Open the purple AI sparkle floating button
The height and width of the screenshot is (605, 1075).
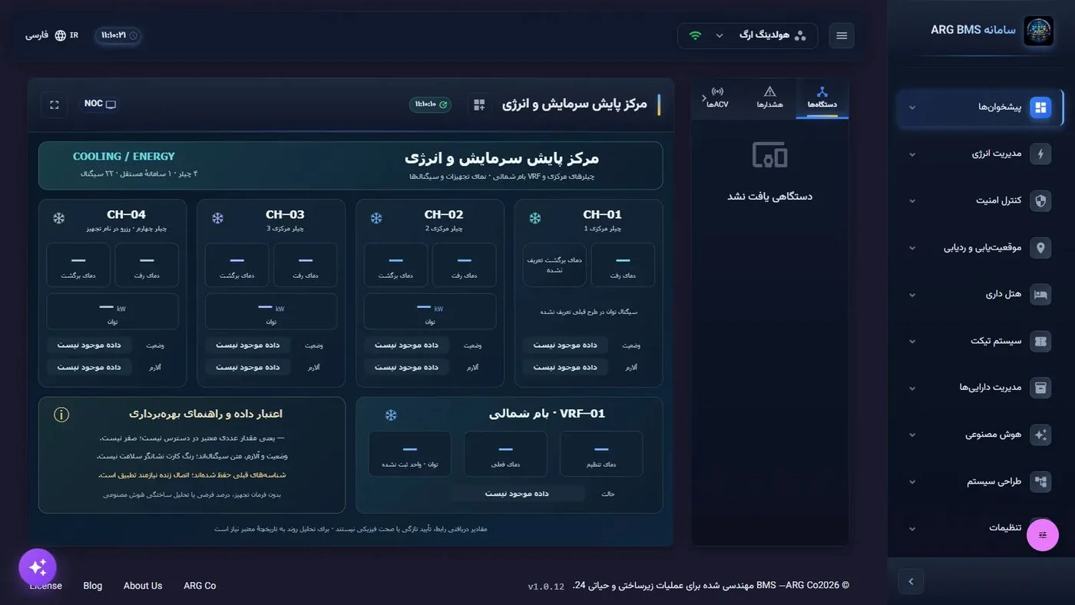(38, 567)
